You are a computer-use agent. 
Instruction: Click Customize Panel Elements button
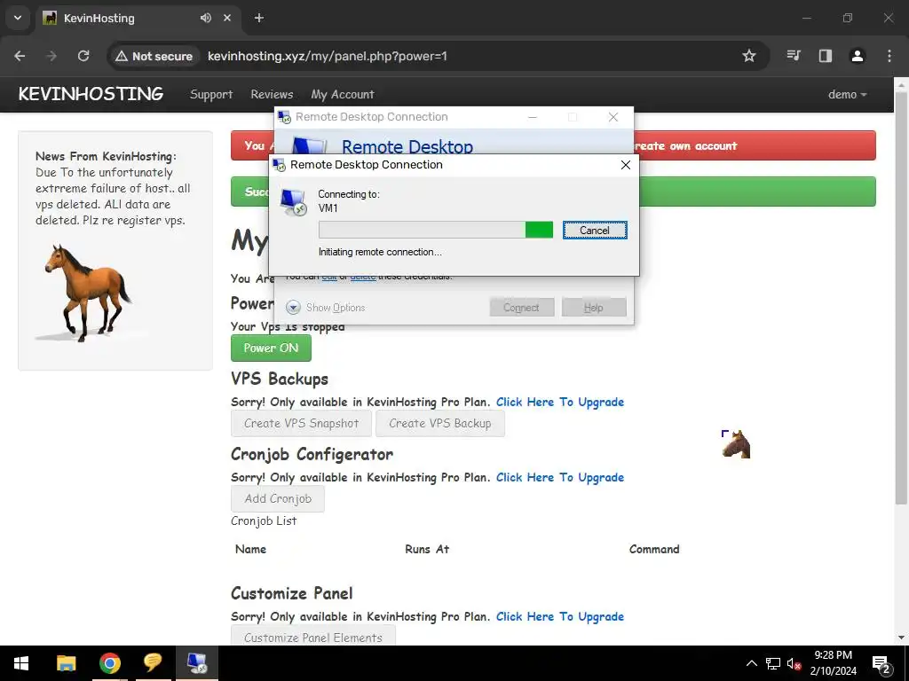[313, 637]
